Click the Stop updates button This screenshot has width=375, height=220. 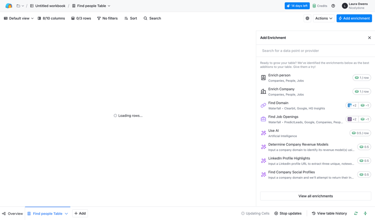point(288,213)
